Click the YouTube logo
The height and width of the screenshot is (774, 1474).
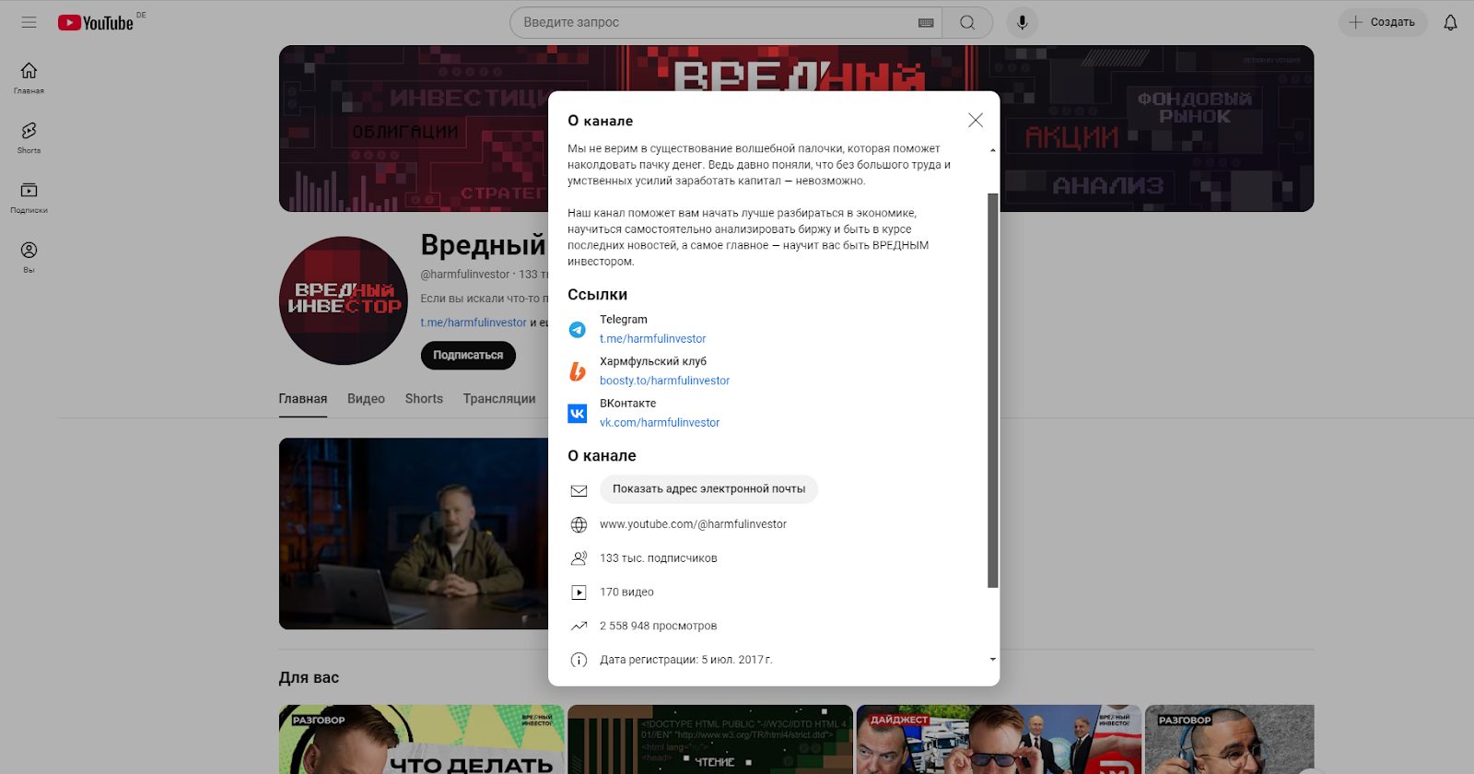click(x=96, y=22)
